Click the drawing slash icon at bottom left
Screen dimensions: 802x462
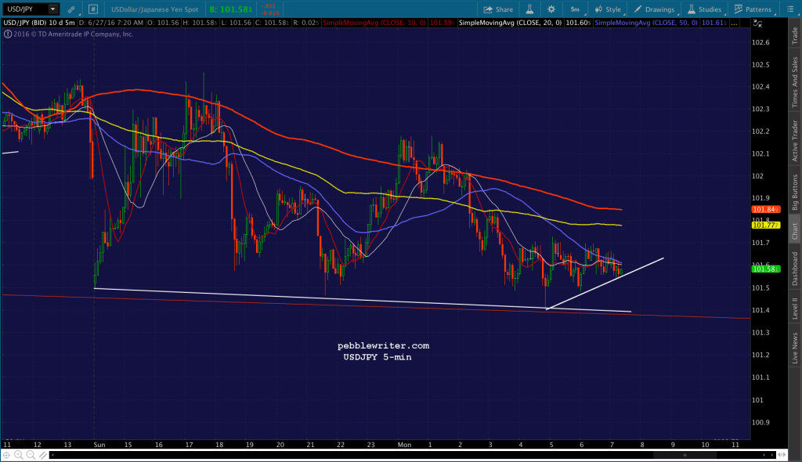(x=42, y=455)
